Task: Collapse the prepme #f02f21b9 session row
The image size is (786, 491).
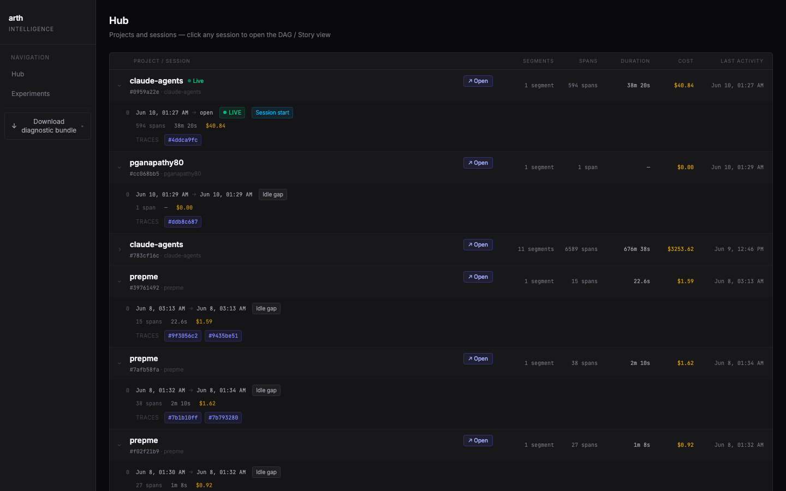Action: [x=119, y=445]
